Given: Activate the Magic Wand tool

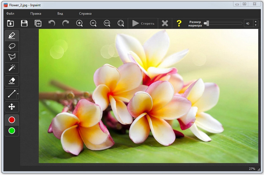Looking at the screenshot, I should point(12,68).
